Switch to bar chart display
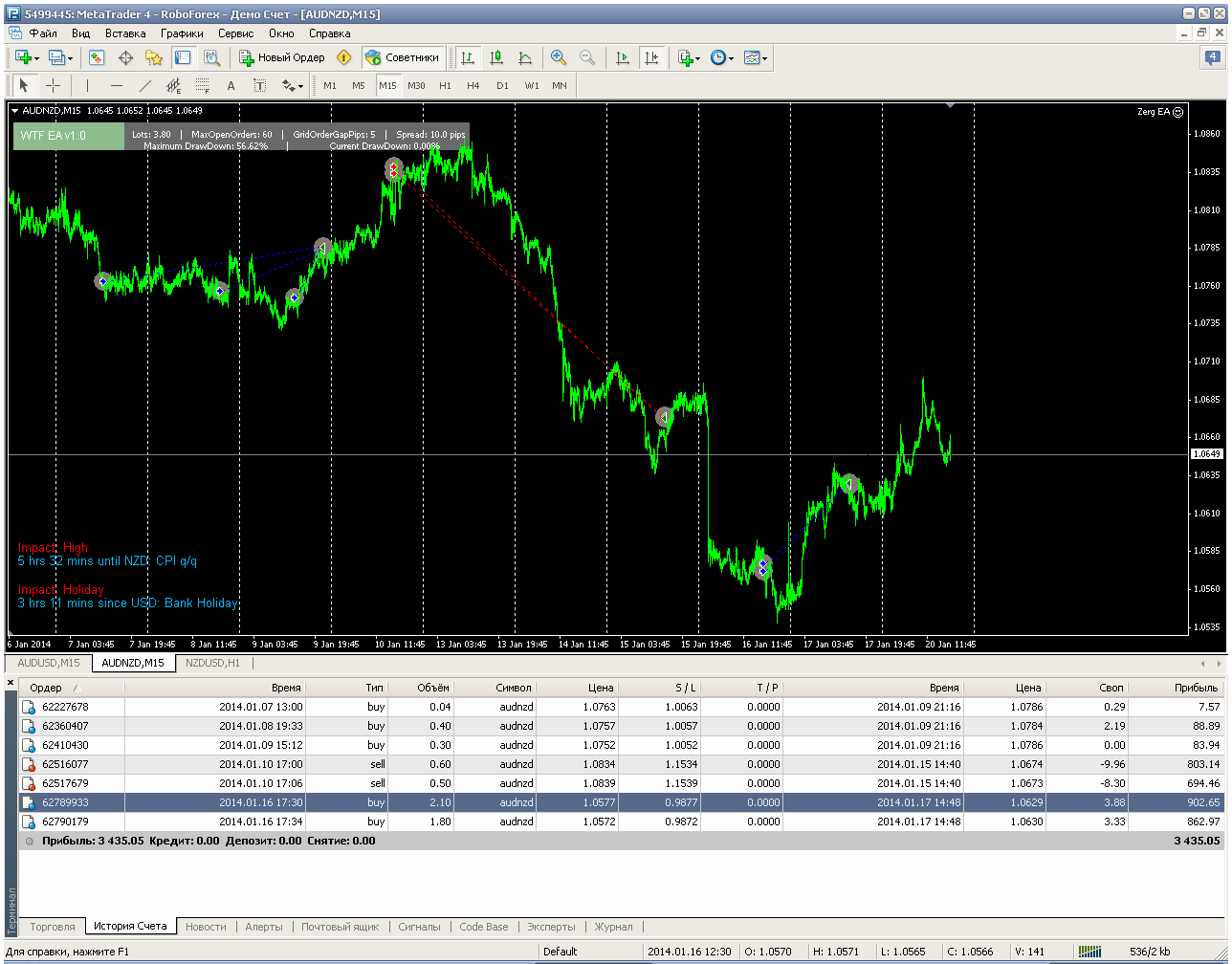 (468, 57)
